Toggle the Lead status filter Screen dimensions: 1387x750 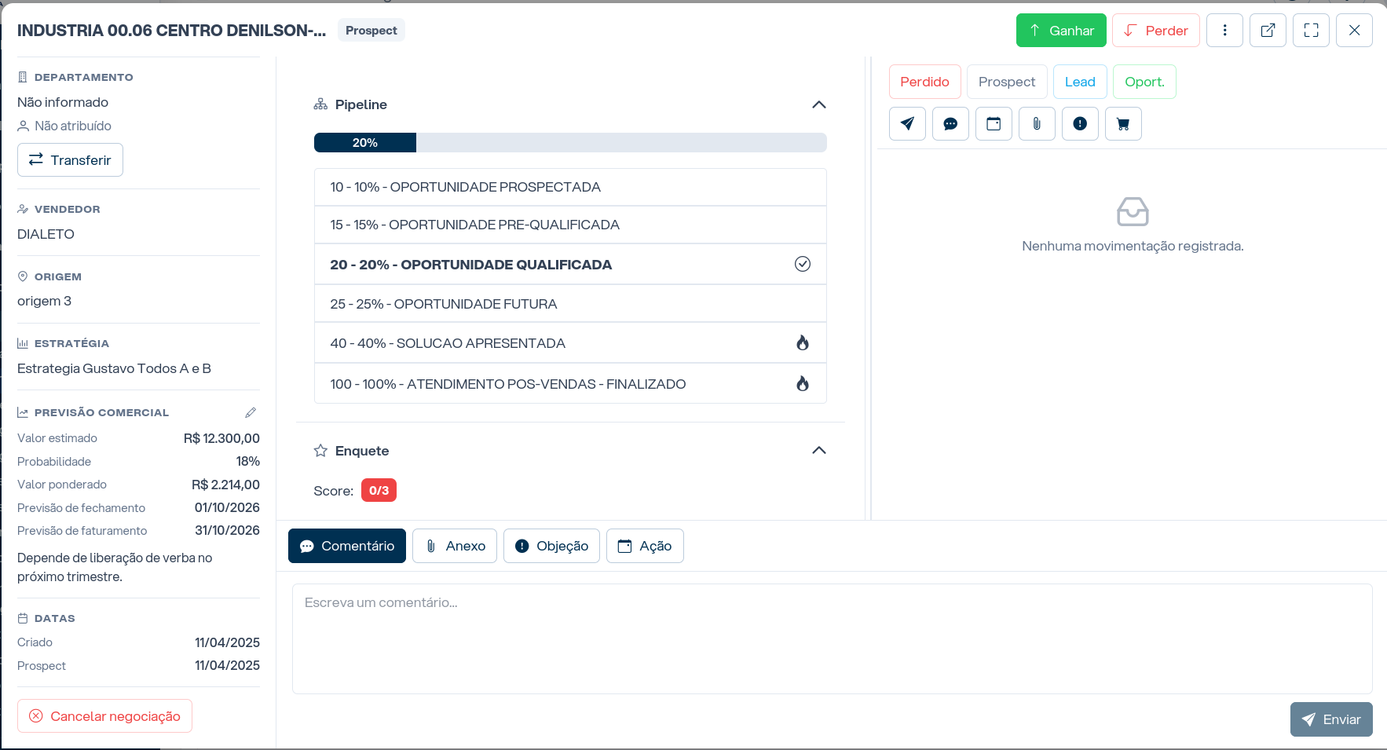tap(1080, 82)
